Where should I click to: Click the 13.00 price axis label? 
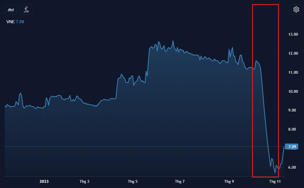[x=293, y=35]
